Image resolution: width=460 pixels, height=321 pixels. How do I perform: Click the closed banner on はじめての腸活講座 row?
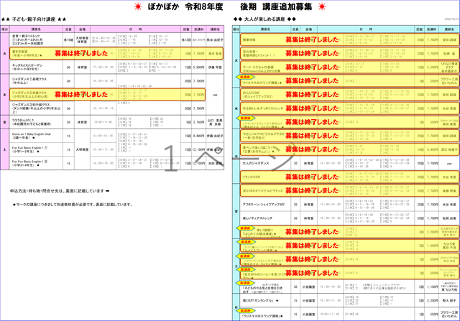(350, 231)
